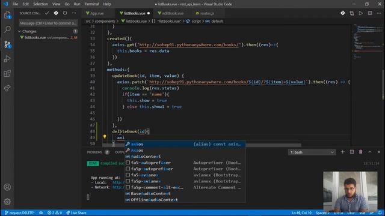Open changes icon in editor toolbar
385x216 pixels.
coord(352,13)
